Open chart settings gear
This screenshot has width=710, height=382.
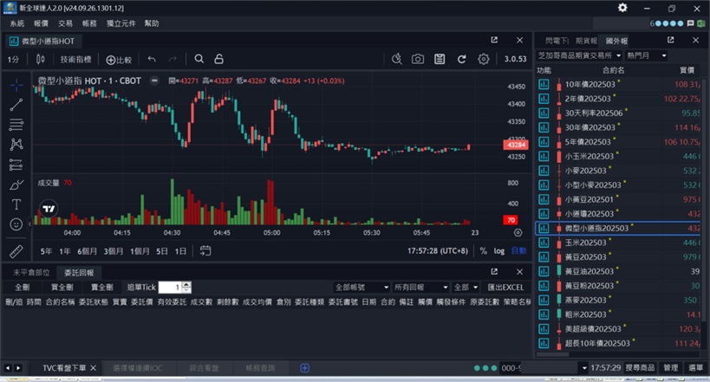click(483, 59)
